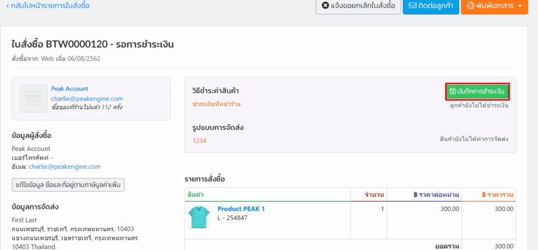Click store placeholder image in customer card

[34, 99]
